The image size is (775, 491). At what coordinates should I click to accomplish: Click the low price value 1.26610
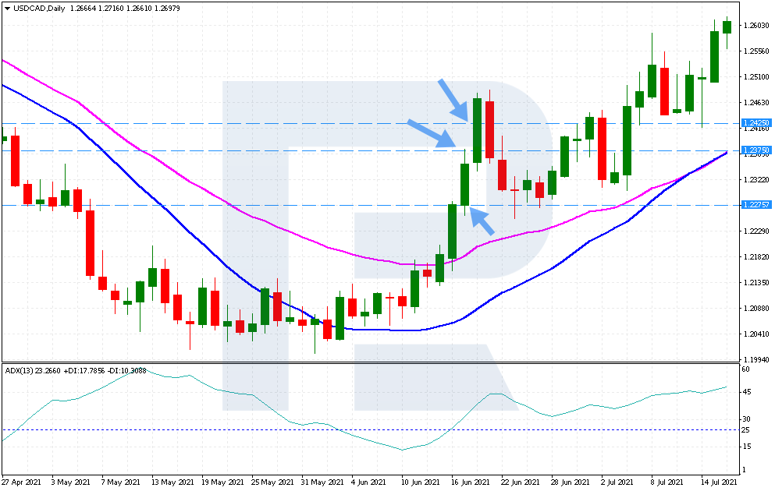138,9
